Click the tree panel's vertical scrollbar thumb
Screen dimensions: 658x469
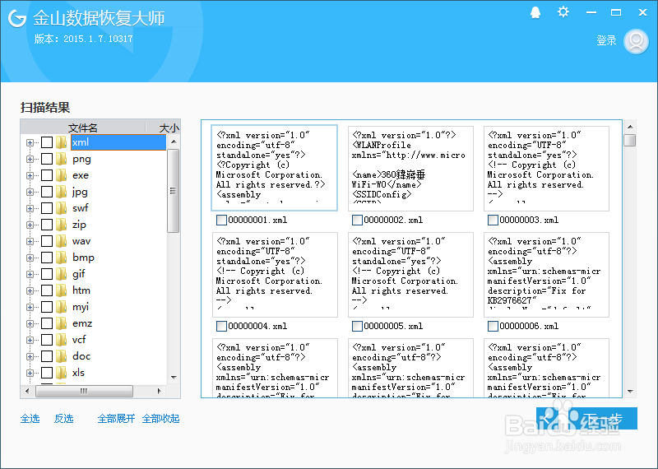[173, 191]
